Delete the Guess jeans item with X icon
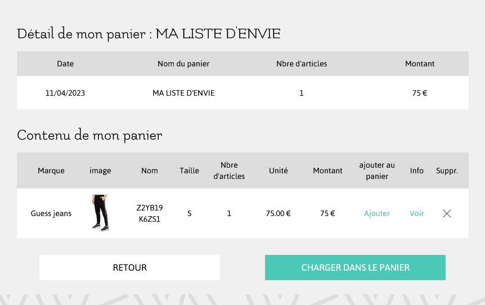The width and height of the screenshot is (485, 305). tap(447, 213)
